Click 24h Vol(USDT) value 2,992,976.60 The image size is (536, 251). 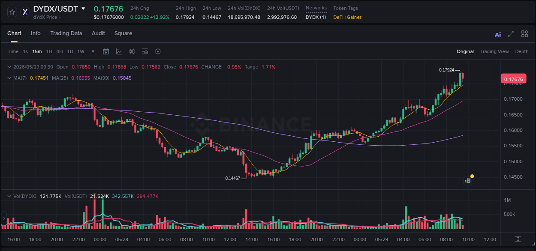click(x=282, y=17)
